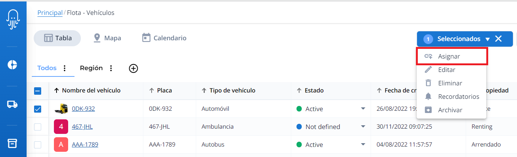Open options menu for Todos tab
Viewport: 517px width, 157px height.
click(64, 68)
